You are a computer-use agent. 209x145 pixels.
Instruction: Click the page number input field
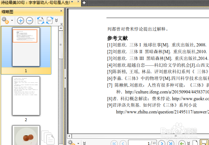click(142, 143)
